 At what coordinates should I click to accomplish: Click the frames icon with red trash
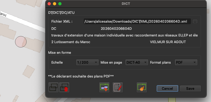click(x=64, y=87)
